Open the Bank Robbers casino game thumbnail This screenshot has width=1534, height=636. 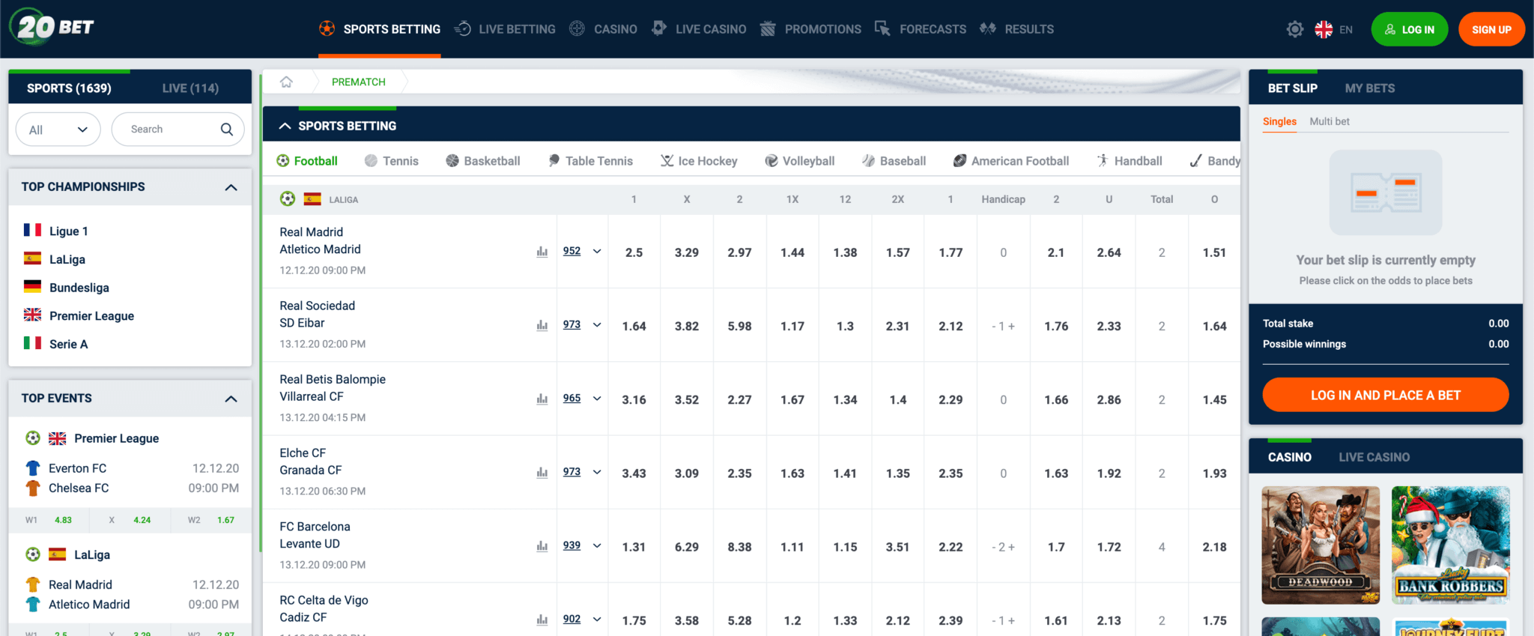pyautogui.click(x=1451, y=545)
